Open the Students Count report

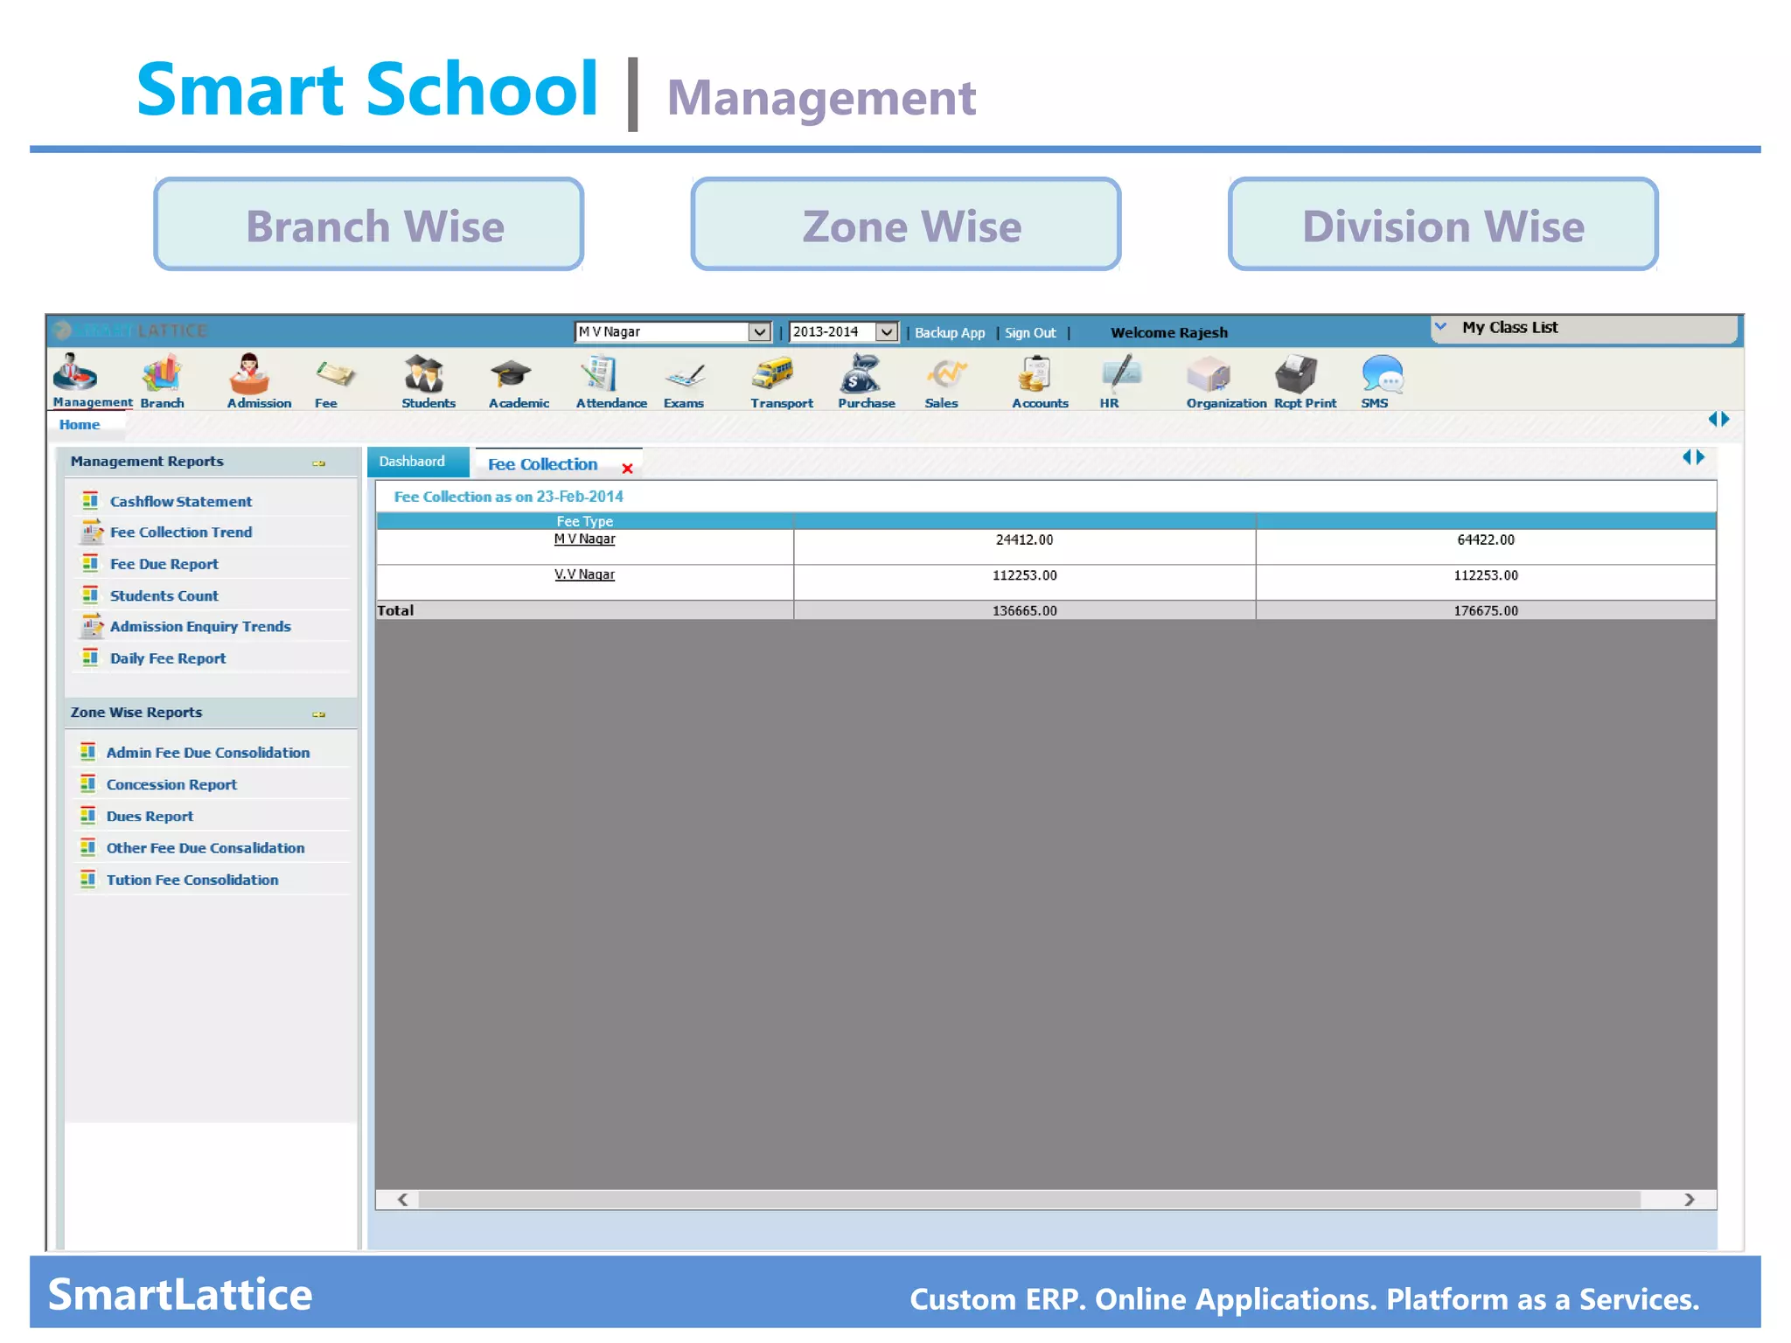pos(164,595)
